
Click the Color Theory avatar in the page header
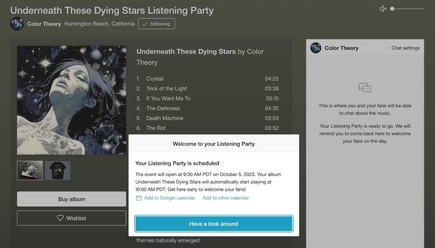(x=17, y=24)
